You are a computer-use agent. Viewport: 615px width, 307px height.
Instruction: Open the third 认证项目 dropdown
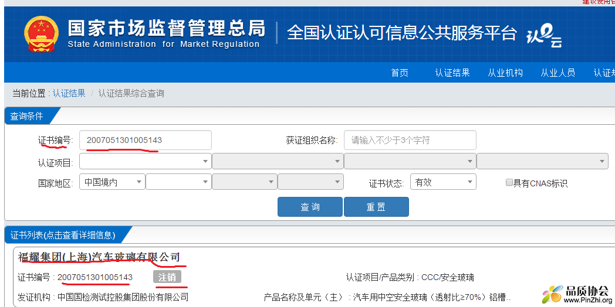410,161
